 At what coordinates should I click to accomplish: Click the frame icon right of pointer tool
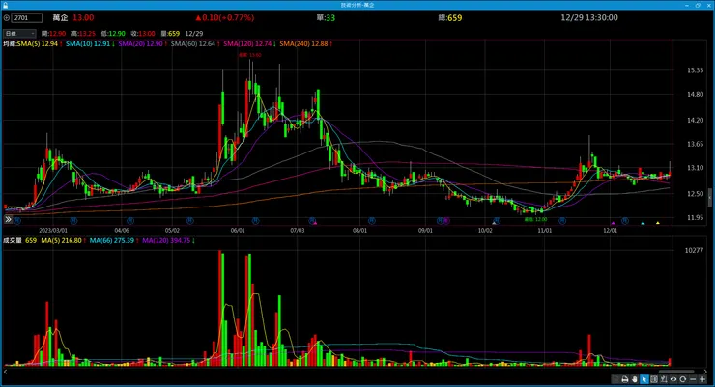[654, 379]
